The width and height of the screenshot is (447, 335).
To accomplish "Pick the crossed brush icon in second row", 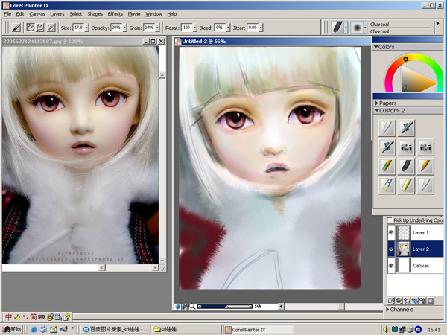I will (387, 147).
